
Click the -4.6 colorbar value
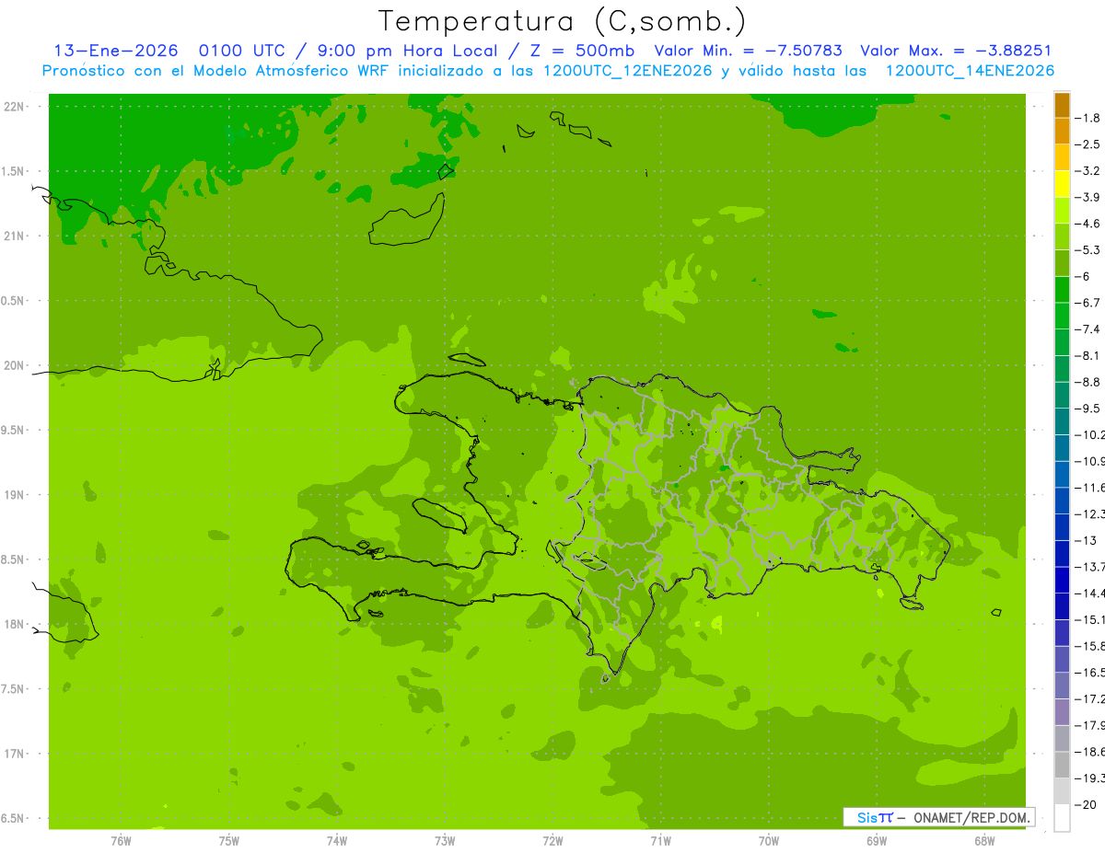point(1088,224)
